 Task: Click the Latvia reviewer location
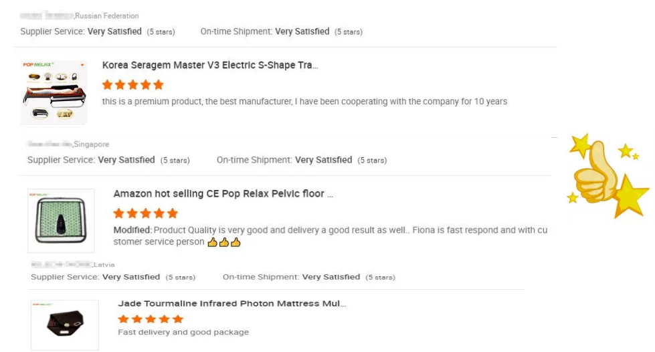(104, 265)
